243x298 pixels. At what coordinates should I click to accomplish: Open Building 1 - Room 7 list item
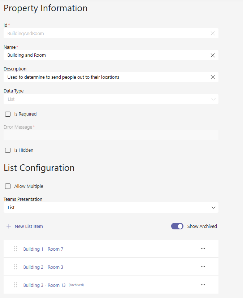43,249
